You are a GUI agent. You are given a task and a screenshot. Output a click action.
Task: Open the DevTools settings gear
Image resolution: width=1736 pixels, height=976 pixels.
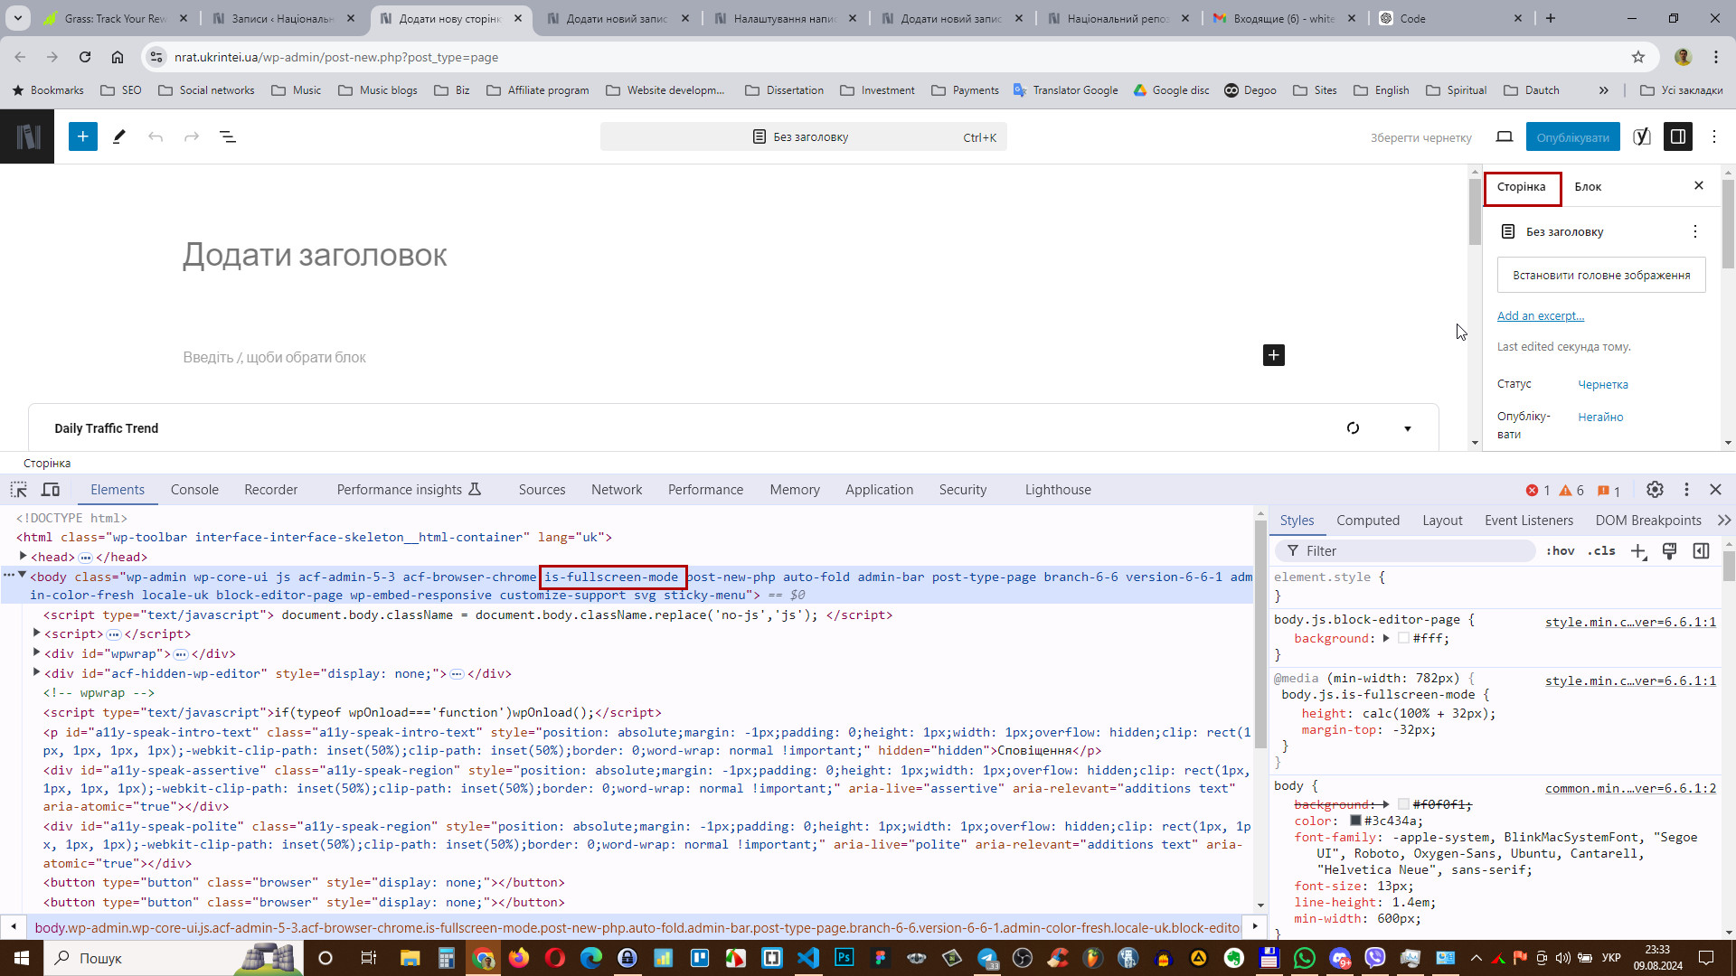1655,489
